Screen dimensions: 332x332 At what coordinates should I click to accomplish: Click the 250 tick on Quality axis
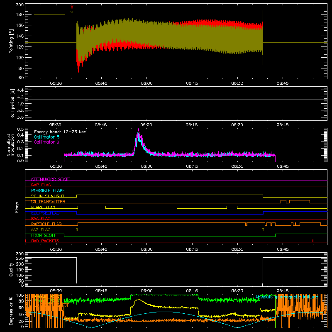[x=20, y=258]
